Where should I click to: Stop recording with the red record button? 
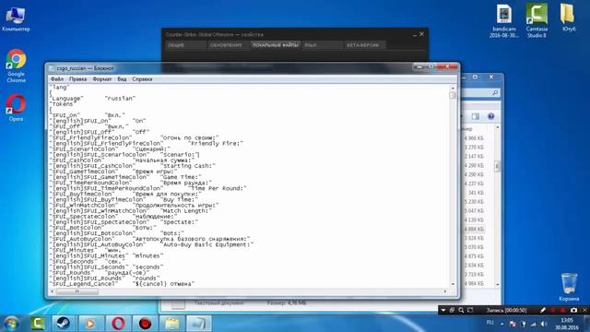click(563, 310)
